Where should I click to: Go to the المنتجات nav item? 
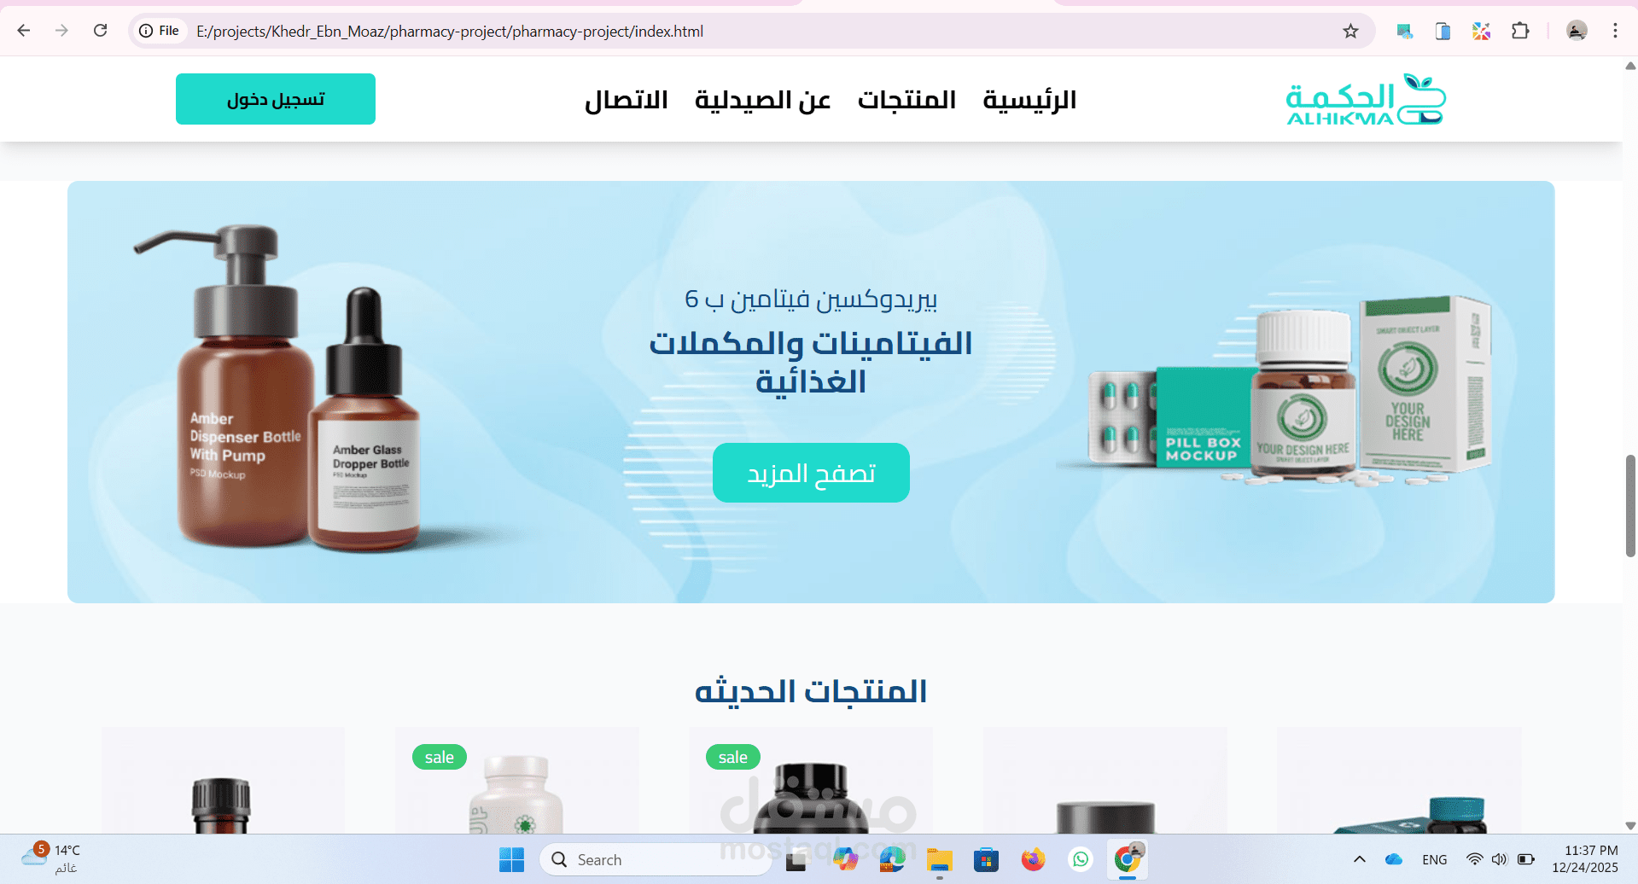pos(906,100)
